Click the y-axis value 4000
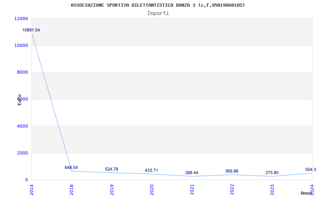This screenshot has height=197, width=316. click(22, 126)
